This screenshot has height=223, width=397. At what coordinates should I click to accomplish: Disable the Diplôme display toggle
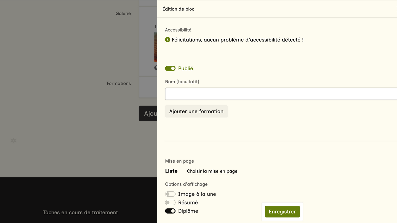point(170,211)
